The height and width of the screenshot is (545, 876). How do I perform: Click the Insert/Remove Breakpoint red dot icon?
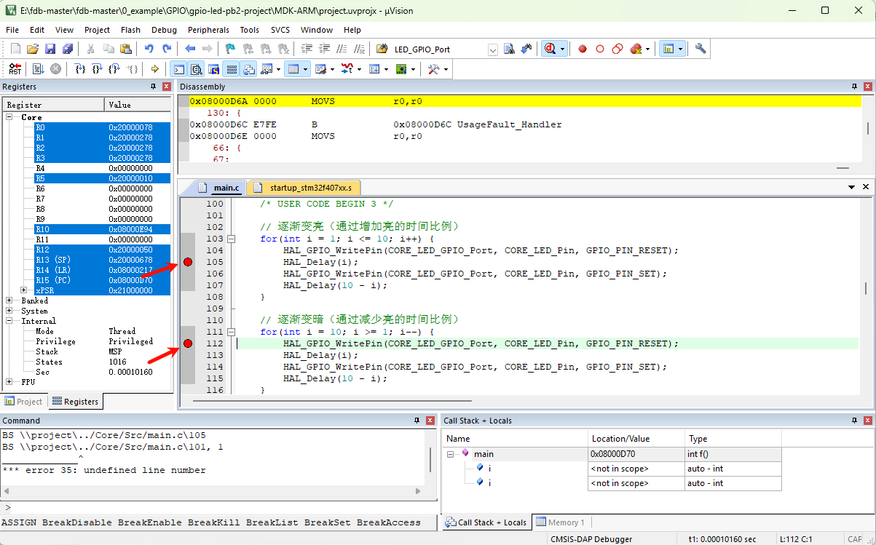pyautogui.click(x=583, y=49)
